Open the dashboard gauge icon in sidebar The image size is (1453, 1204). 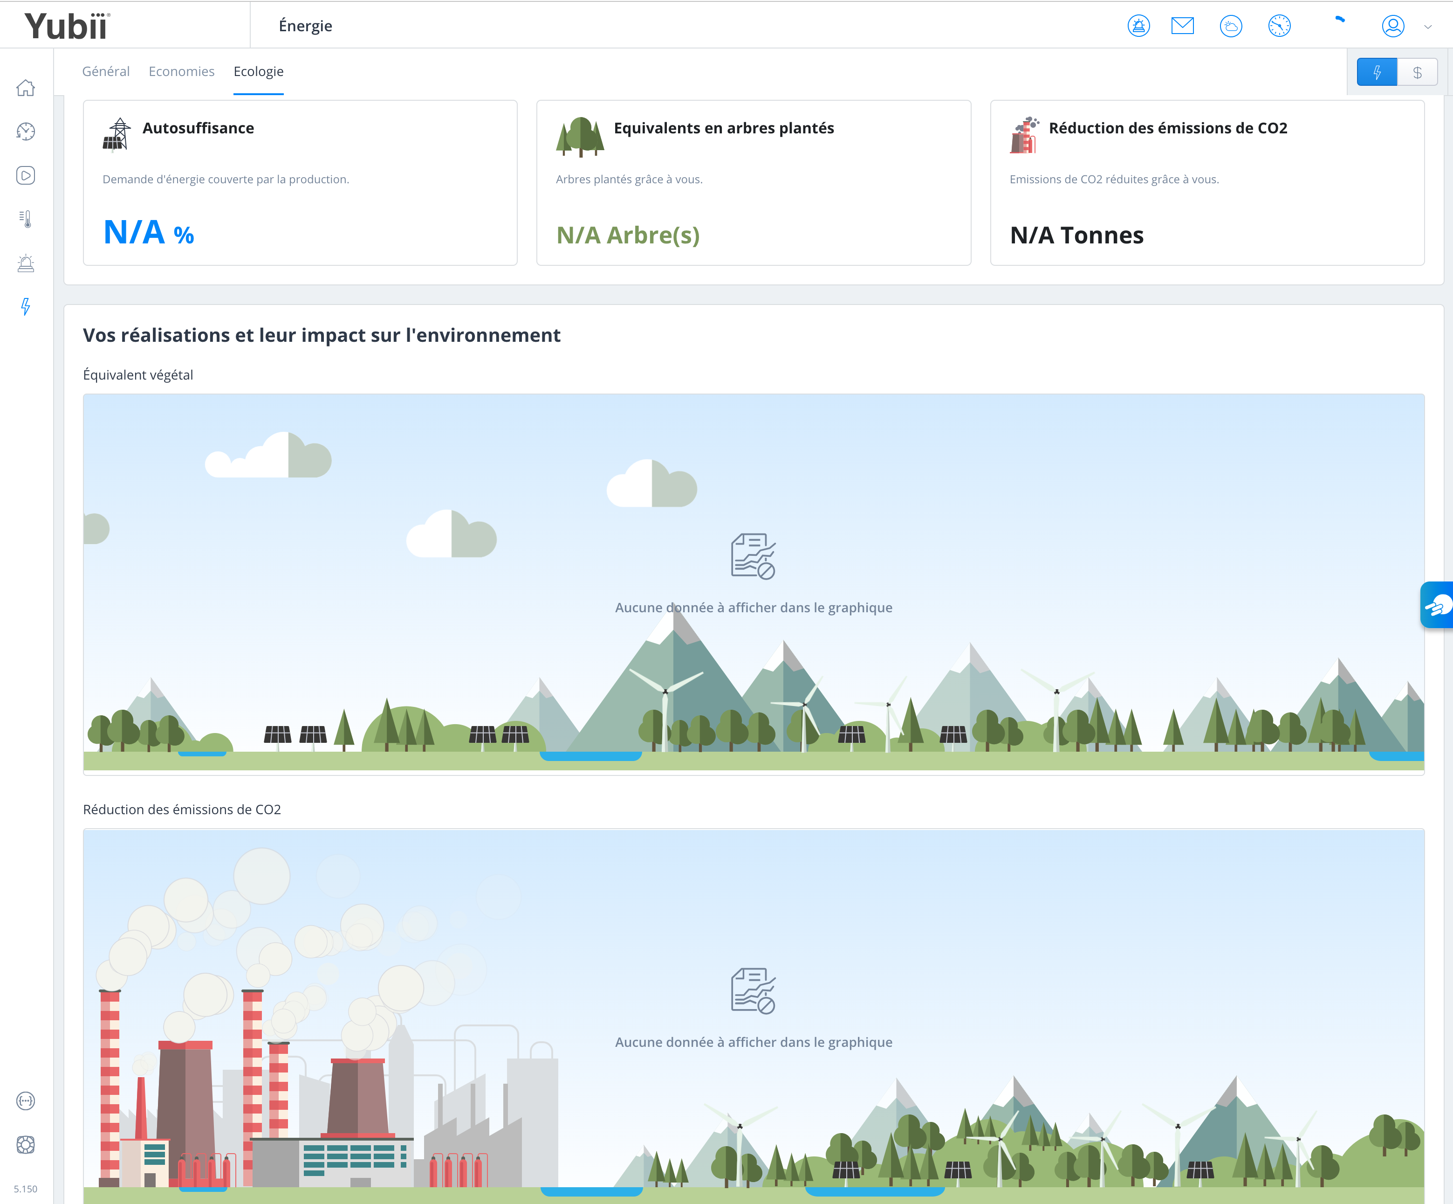[x=26, y=131]
